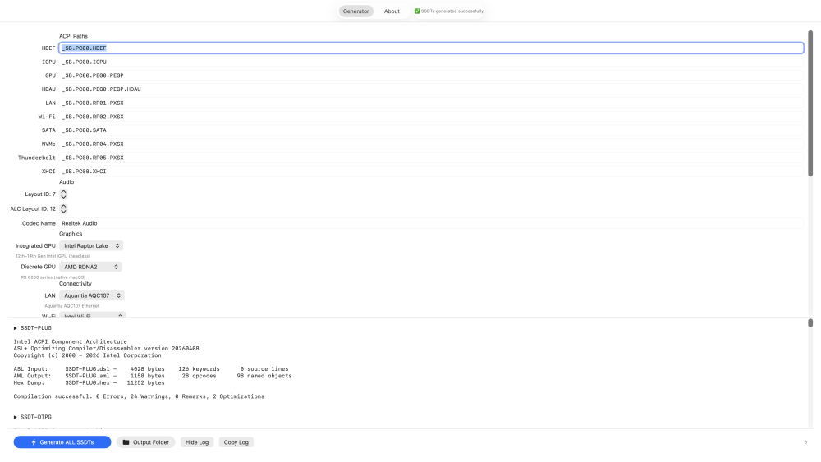The height and width of the screenshot is (462, 821).
Task: Click the 'Connectivity' section heading
Action: [x=76, y=284]
